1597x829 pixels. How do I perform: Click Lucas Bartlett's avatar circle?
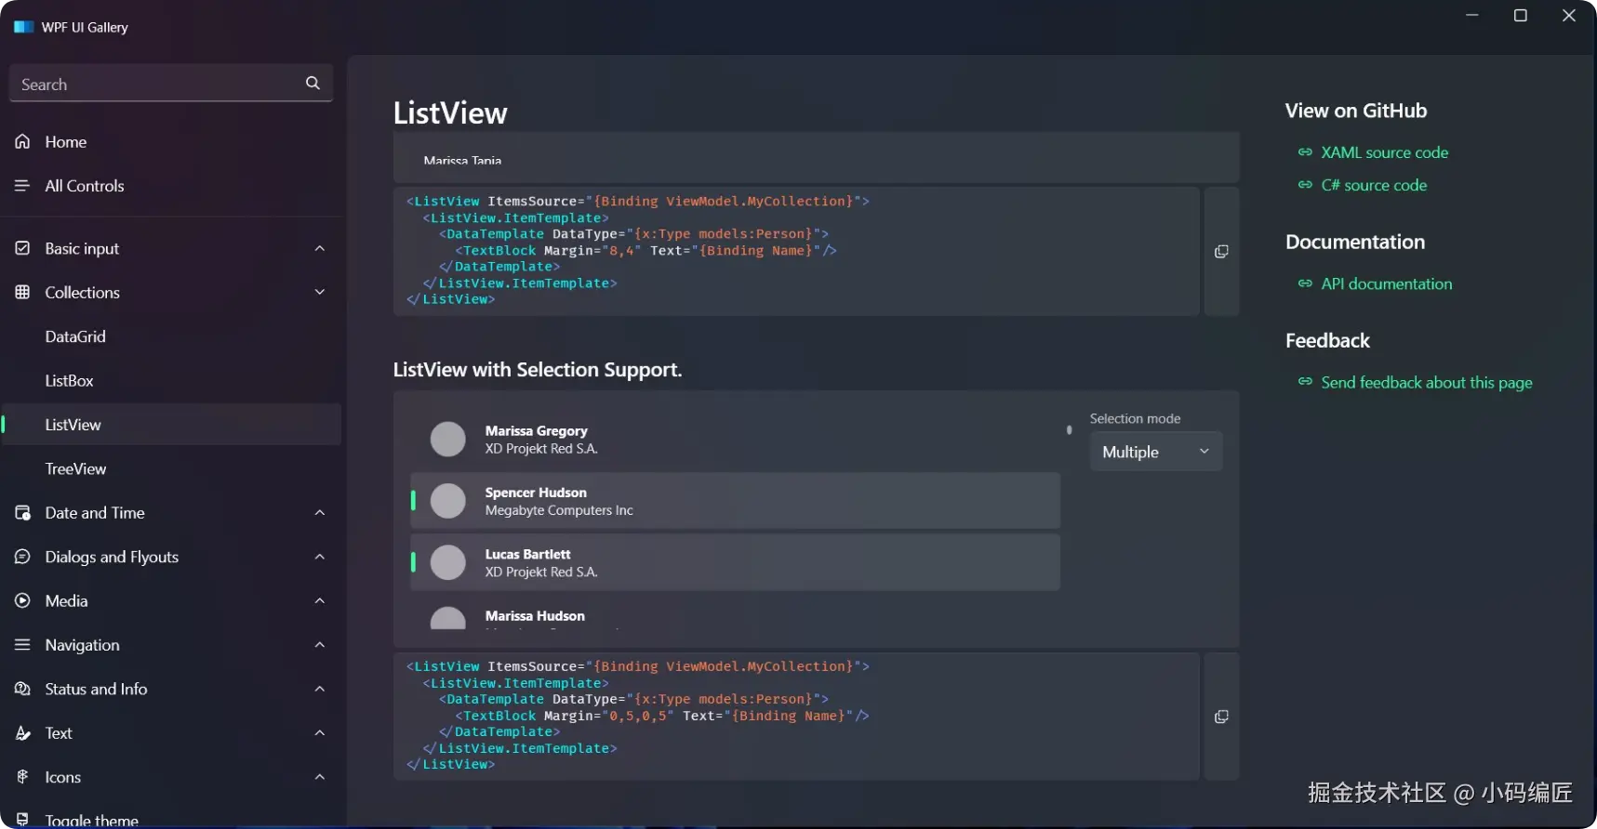point(447,562)
